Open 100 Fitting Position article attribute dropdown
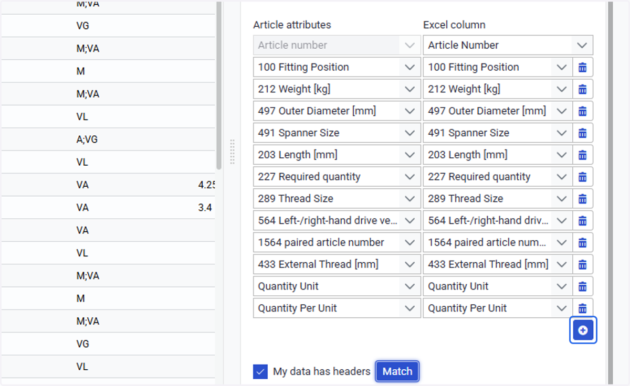 (410, 67)
